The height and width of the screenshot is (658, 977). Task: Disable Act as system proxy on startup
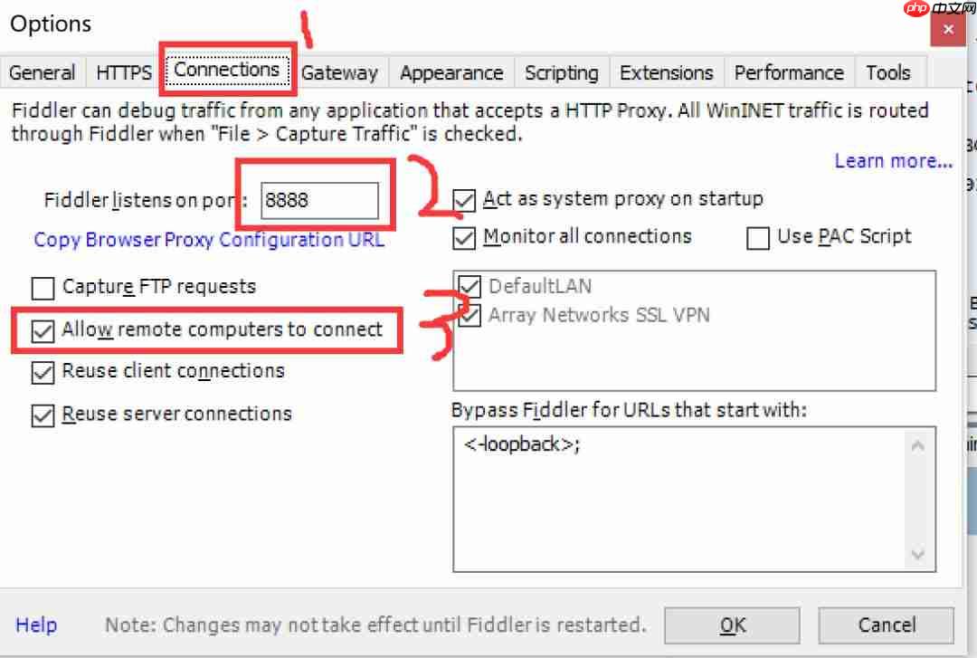(464, 200)
